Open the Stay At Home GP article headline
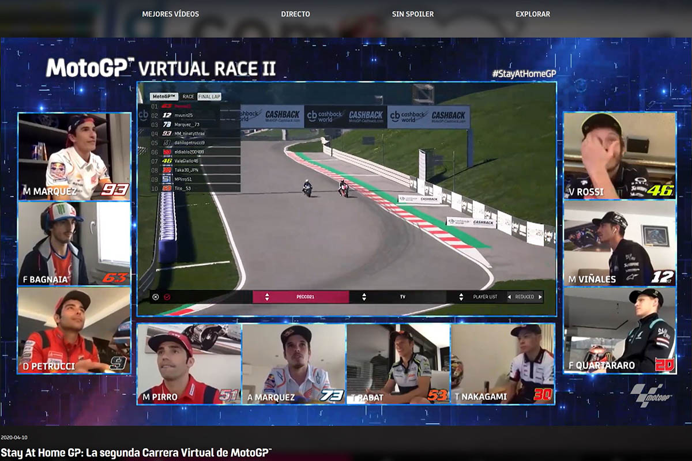The width and height of the screenshot is (692, 461). click(x=136, y=452)
